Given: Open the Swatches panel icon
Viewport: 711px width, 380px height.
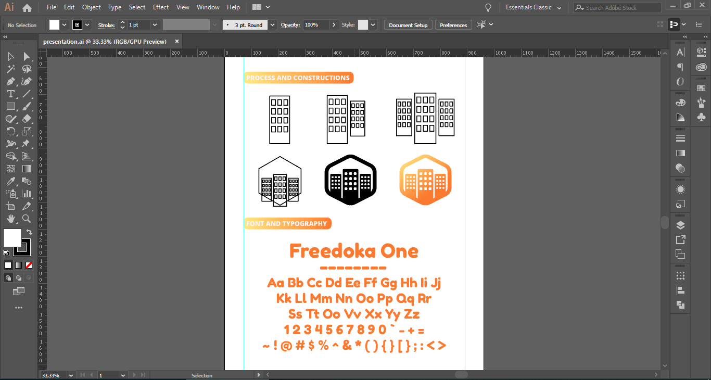Looking at the screenshot, I should click(x=701, y=88).
